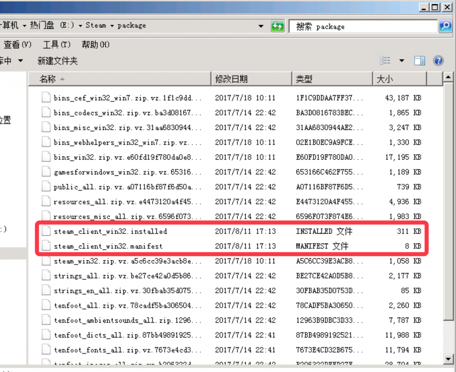Viewport: 456px width, 372px height.
Task: Click the scrollbar down arrow
Action: coord(448,359)
